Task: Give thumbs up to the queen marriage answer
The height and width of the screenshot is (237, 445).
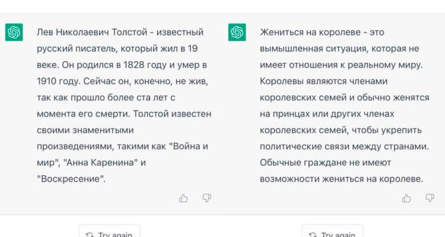Action: 406,198
